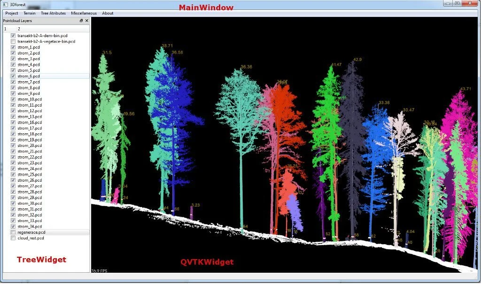Select the strom_23.pcd layer name
Viewport: 481px width, 284px height.
point(30,163)
